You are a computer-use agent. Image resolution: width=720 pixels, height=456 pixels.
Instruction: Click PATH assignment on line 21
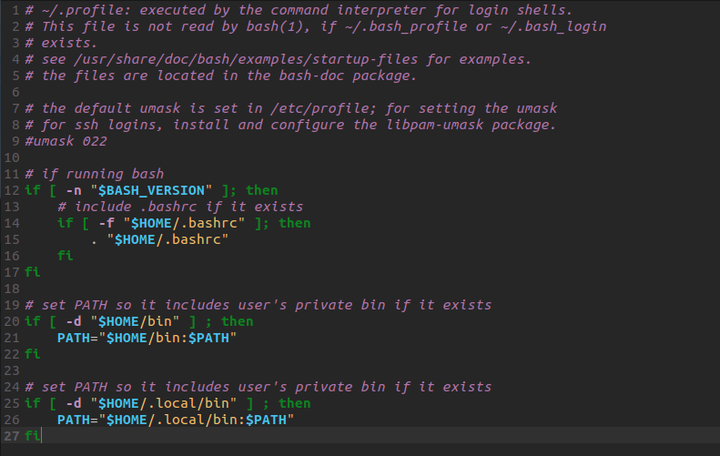[x=74, y=338]
